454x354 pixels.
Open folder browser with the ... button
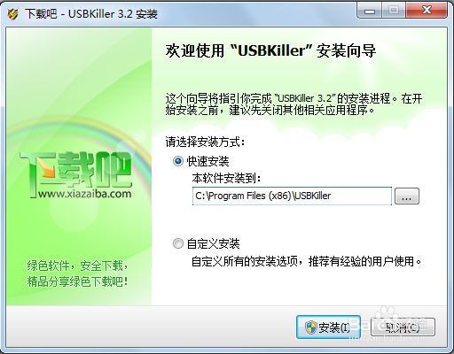coord(407,196)
